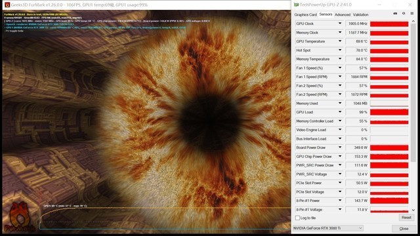The image size is (420, 236).
Task: Click the sensor list scrollbar thumb
Action: [x=413, y=92]
